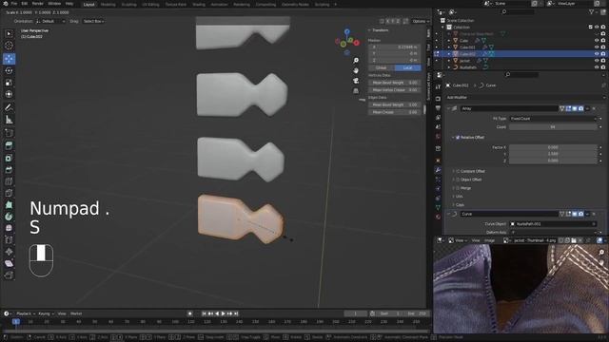Select the Measure tool
Viewport: 609px width, 342px height.
tap(9, 120)
